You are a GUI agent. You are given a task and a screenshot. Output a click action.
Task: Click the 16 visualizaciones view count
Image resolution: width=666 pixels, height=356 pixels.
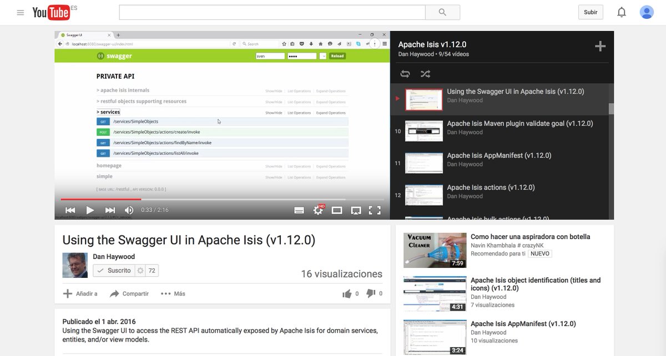pyautogui.click(x=341, y=274)
